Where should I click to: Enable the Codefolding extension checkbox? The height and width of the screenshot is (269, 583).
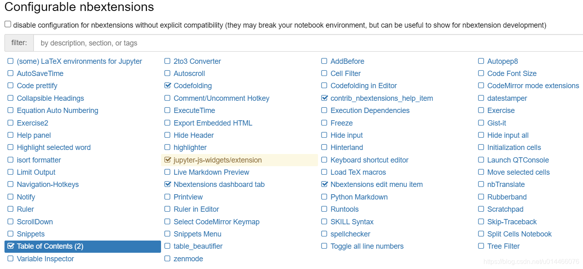tap(168, 86)
